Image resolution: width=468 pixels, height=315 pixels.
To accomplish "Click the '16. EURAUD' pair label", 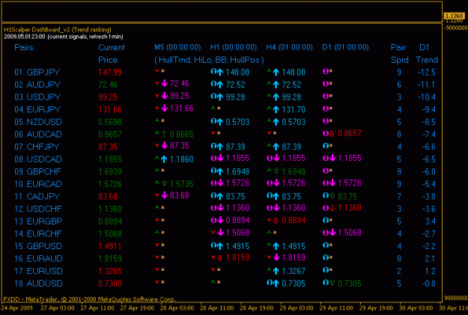I will point(38,259).
